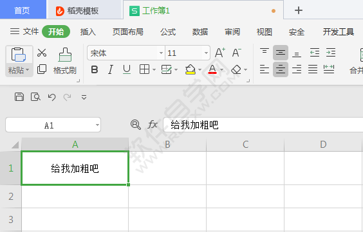Select the 开始 ribbon tab

(56, 31)
